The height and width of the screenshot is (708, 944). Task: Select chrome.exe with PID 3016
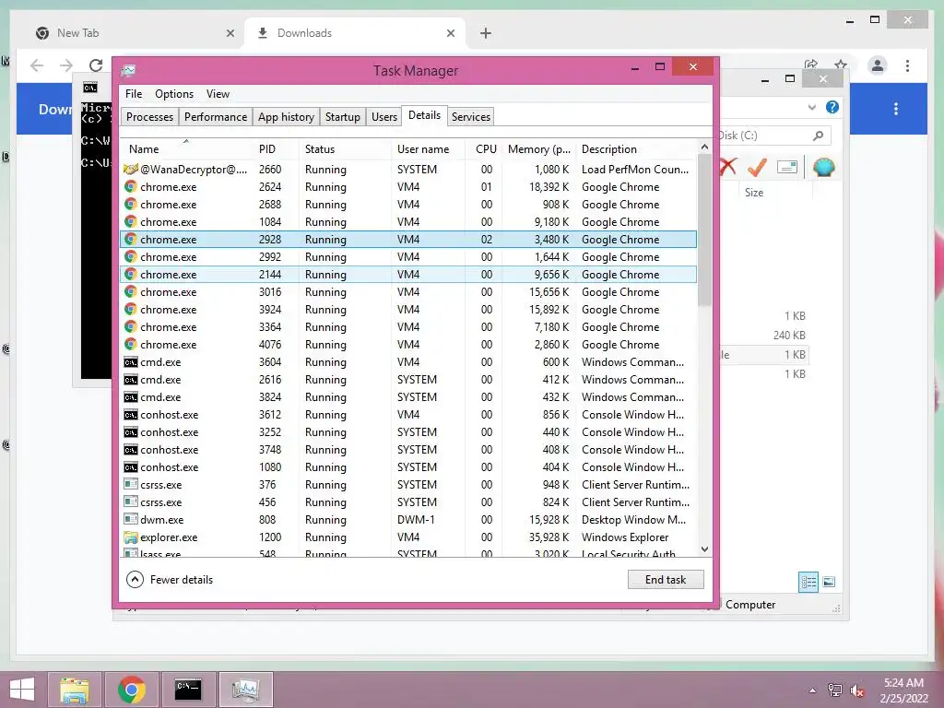tap(408, 292)
